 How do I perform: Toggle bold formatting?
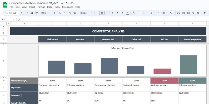[x=112, y=13]
